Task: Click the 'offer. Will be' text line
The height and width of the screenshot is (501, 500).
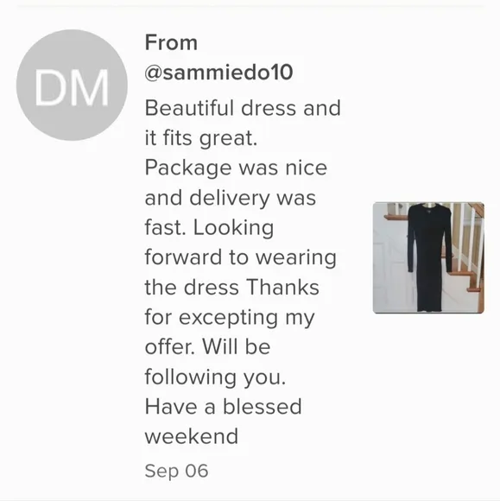Action: 207,347
